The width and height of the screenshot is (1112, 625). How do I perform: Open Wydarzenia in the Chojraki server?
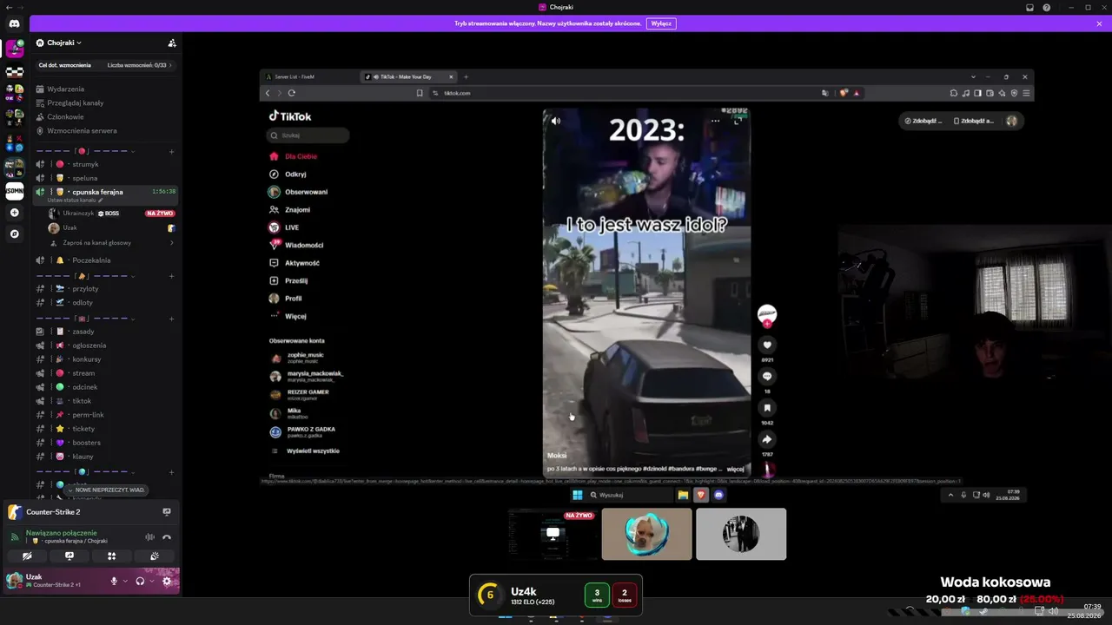65,89
